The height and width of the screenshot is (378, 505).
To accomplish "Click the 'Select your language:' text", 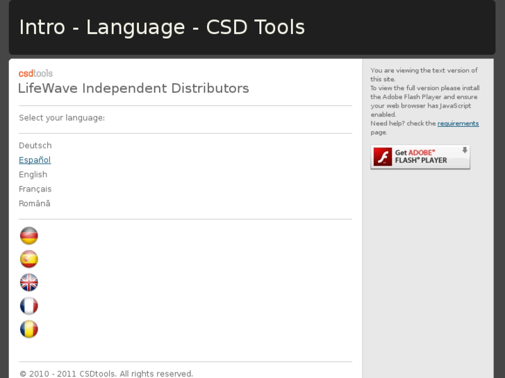I will (x=62, y=118).
